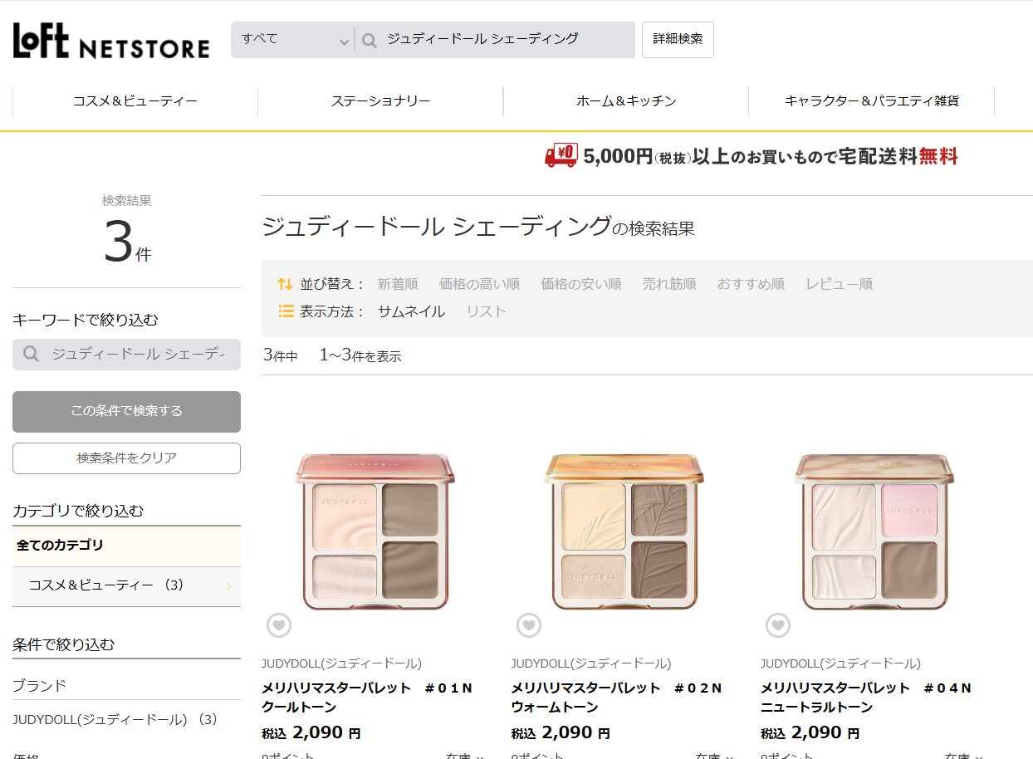Click the 検索条件をクリア button
The image size is (1033, 759).
tap(126, 458)
